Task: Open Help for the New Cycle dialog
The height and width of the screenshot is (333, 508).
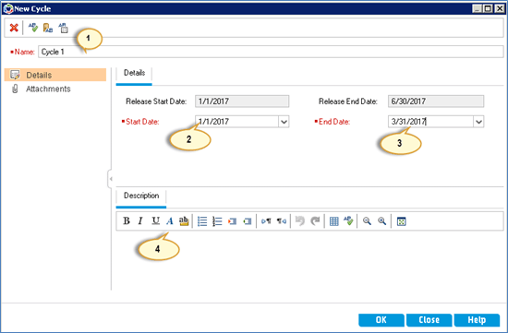Action: coord(477,320)
